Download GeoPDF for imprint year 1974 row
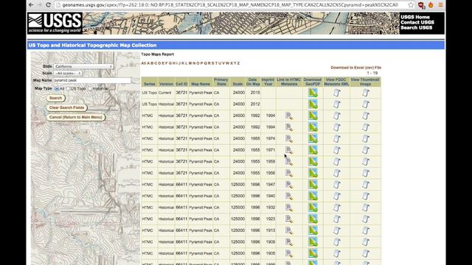Image resolution: width=472 pixels, height=265 pixels. pyautogui.click(x=313, y=138)
